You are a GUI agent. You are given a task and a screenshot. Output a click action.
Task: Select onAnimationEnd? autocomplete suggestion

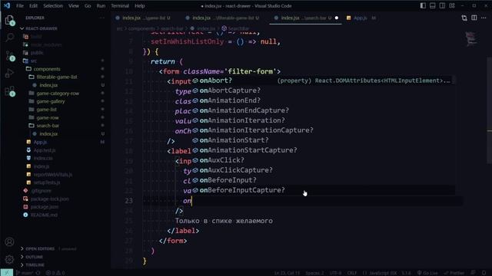(x=323, y=100)
